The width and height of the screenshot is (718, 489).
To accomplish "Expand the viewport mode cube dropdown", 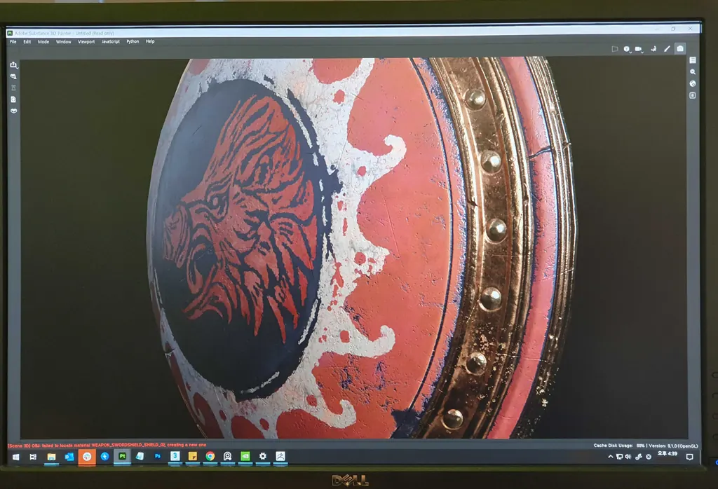I will pos(628,49).
